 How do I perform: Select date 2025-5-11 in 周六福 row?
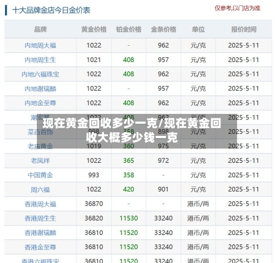pyautogui.click(x=244, y=189)
